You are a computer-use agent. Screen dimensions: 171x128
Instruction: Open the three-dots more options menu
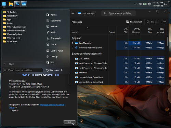[x=164, y=22]
